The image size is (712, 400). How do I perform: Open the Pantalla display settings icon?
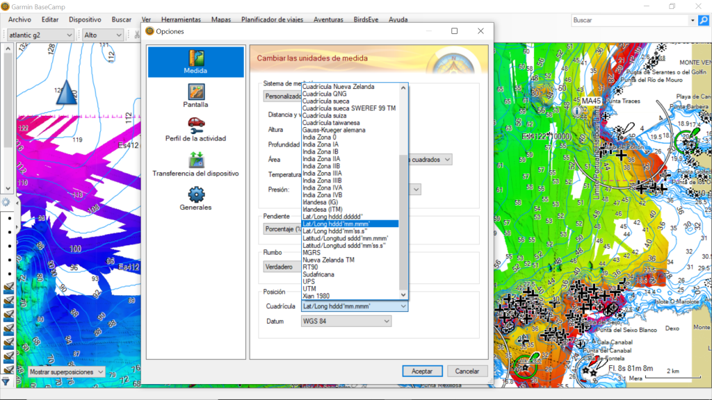[x=196, y=92]
